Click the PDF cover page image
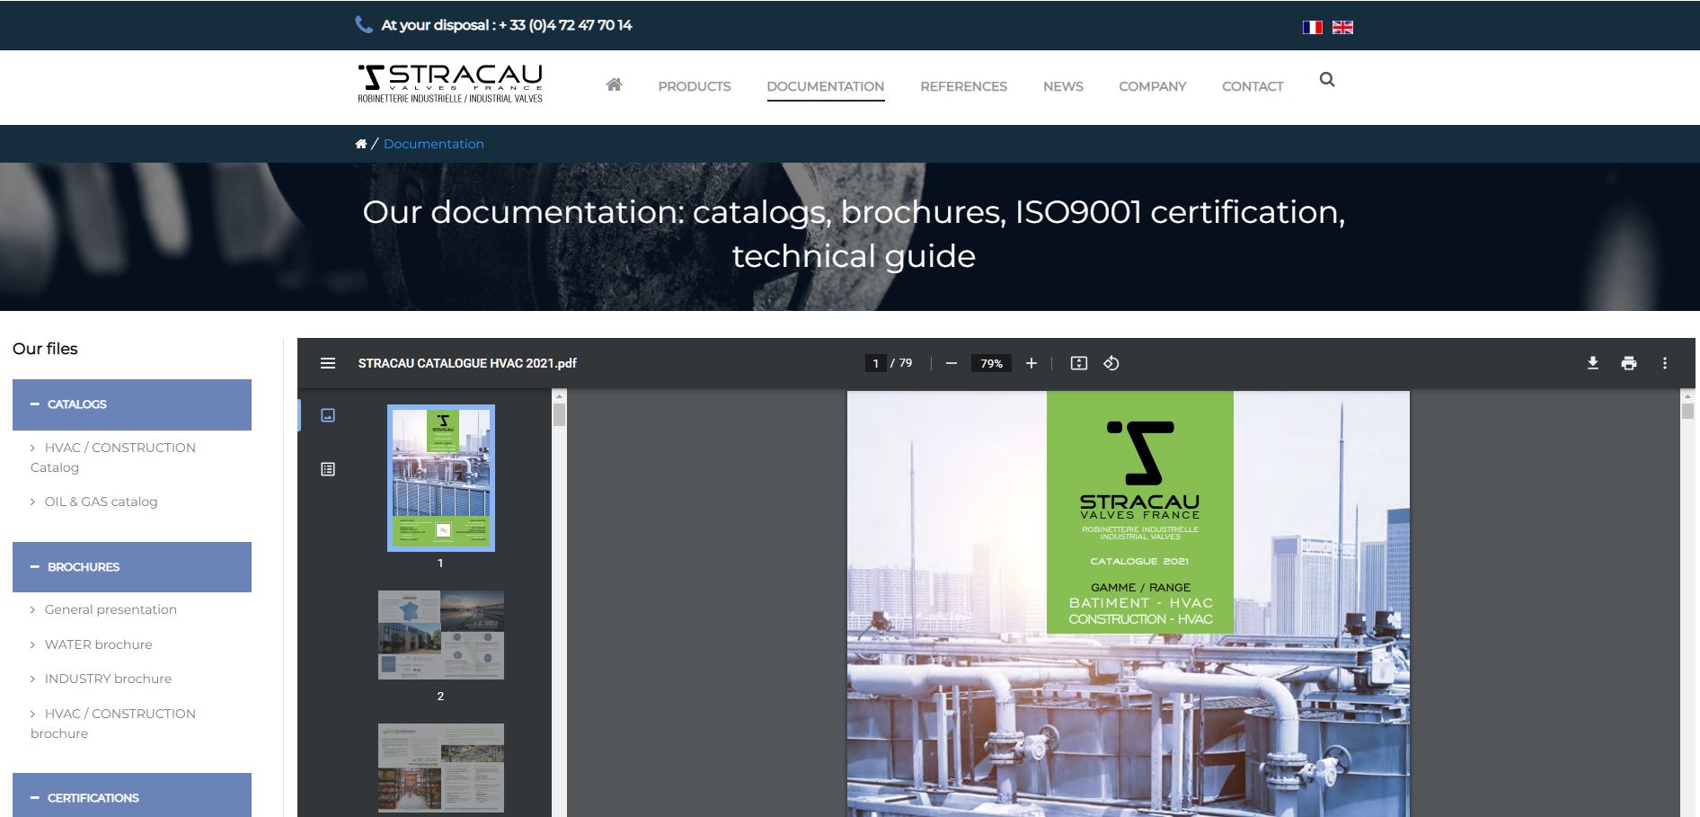1700x817 pixels. (1129, 603)
